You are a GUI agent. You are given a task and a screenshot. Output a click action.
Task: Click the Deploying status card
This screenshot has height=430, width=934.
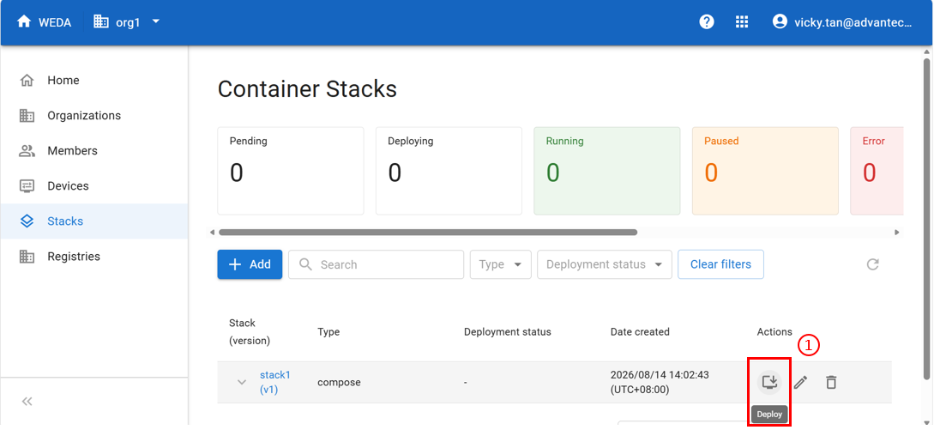[449, 171]
